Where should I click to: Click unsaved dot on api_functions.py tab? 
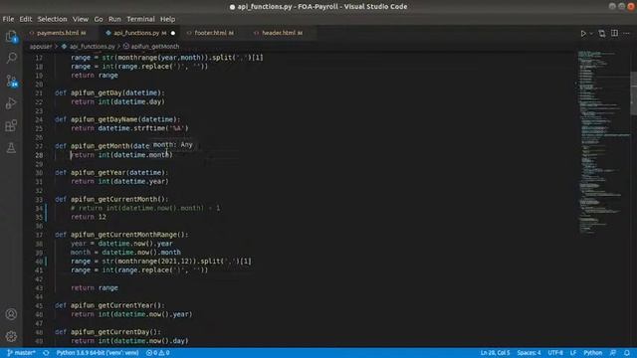pyautogui.click(x=173, y=33)
